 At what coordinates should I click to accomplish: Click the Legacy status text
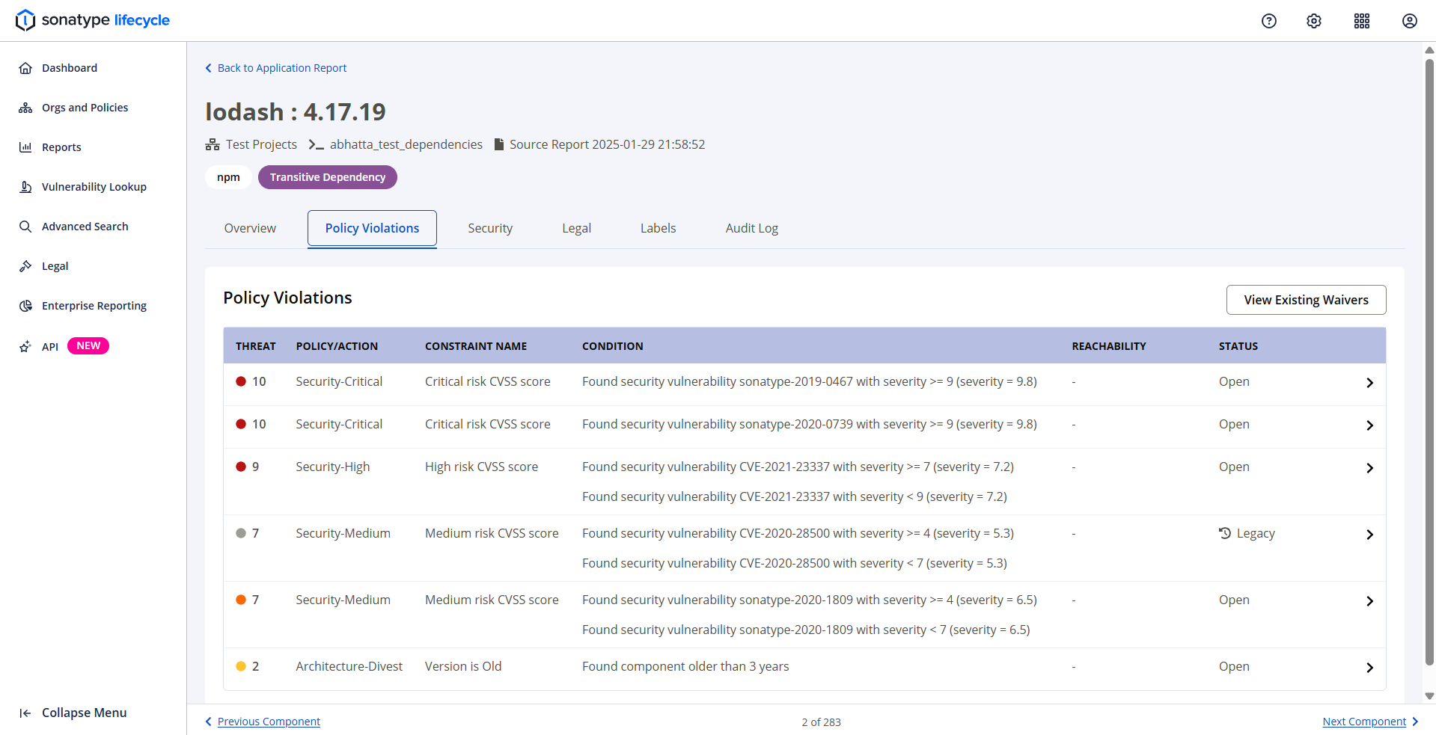[1256, 533]
